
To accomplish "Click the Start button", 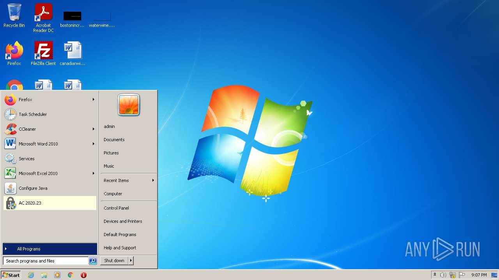I will tap(11, 275).
